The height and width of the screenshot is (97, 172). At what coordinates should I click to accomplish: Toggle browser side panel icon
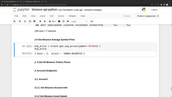tap(164, 5)
